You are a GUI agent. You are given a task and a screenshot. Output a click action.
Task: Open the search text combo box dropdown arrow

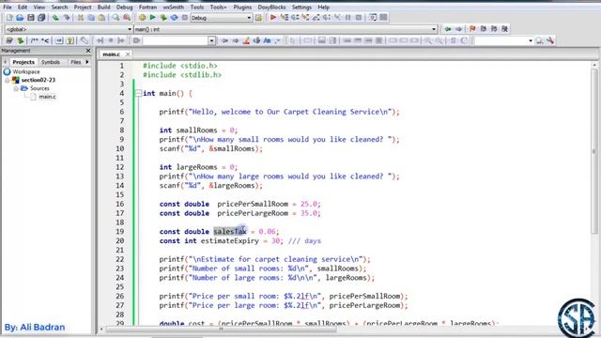coord(211,40)
